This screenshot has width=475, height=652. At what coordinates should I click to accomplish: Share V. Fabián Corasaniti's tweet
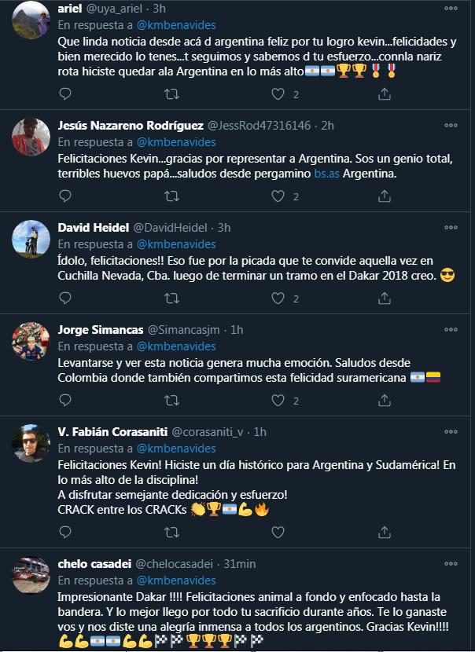385,533
